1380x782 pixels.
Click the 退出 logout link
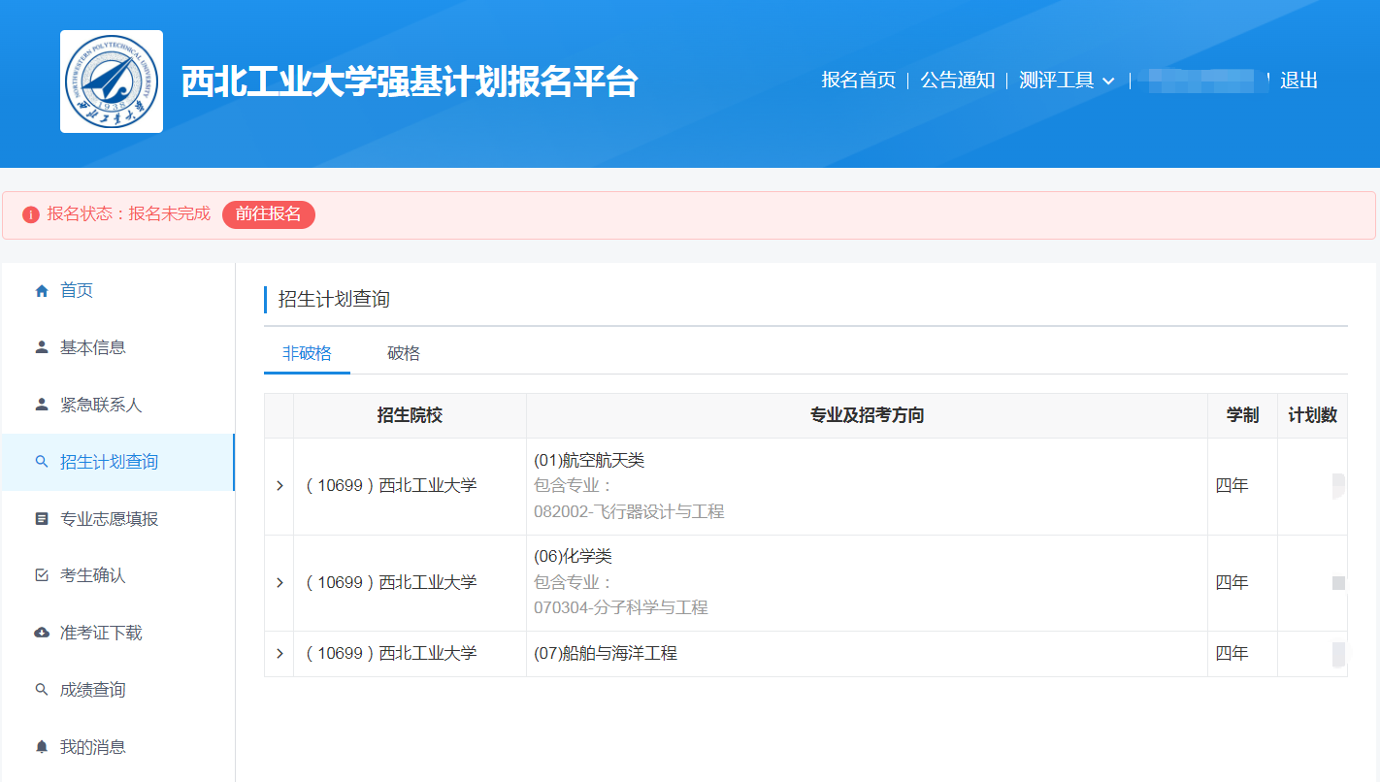1298,81
